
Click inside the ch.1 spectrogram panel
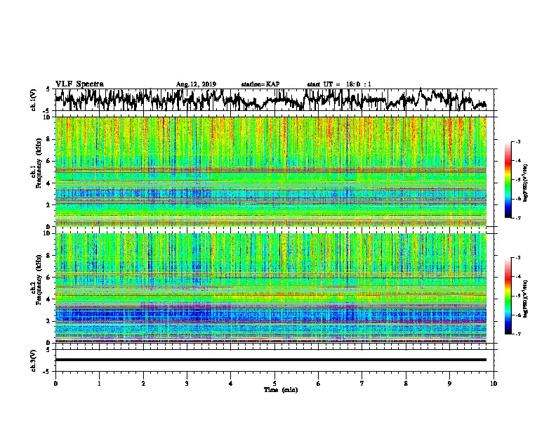point(271,171)
